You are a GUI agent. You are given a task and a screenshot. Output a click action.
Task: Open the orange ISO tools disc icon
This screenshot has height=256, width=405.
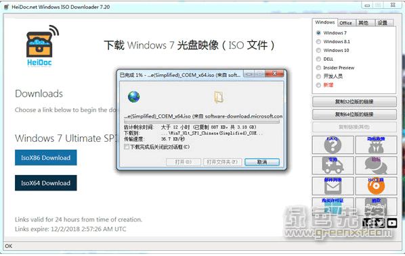coord(376,186)
